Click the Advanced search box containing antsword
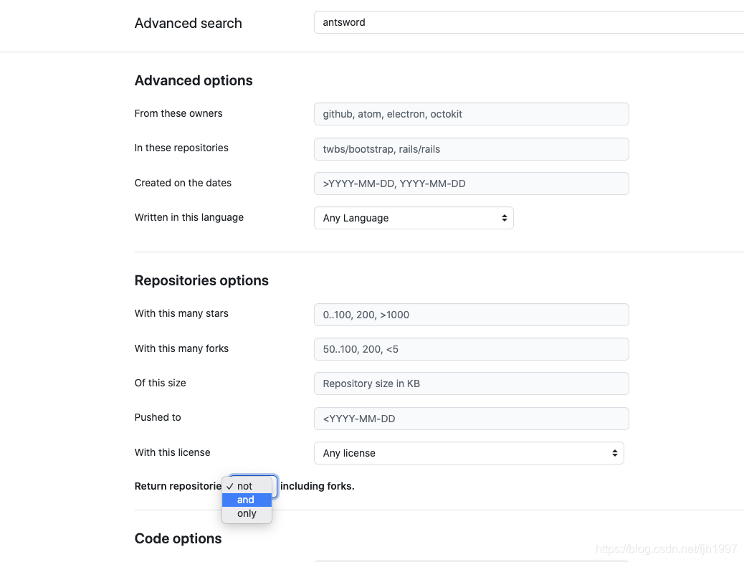 pos(529,22)
